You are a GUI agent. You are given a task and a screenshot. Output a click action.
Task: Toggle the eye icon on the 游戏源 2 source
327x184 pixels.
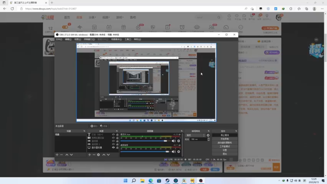coord(114,144)
